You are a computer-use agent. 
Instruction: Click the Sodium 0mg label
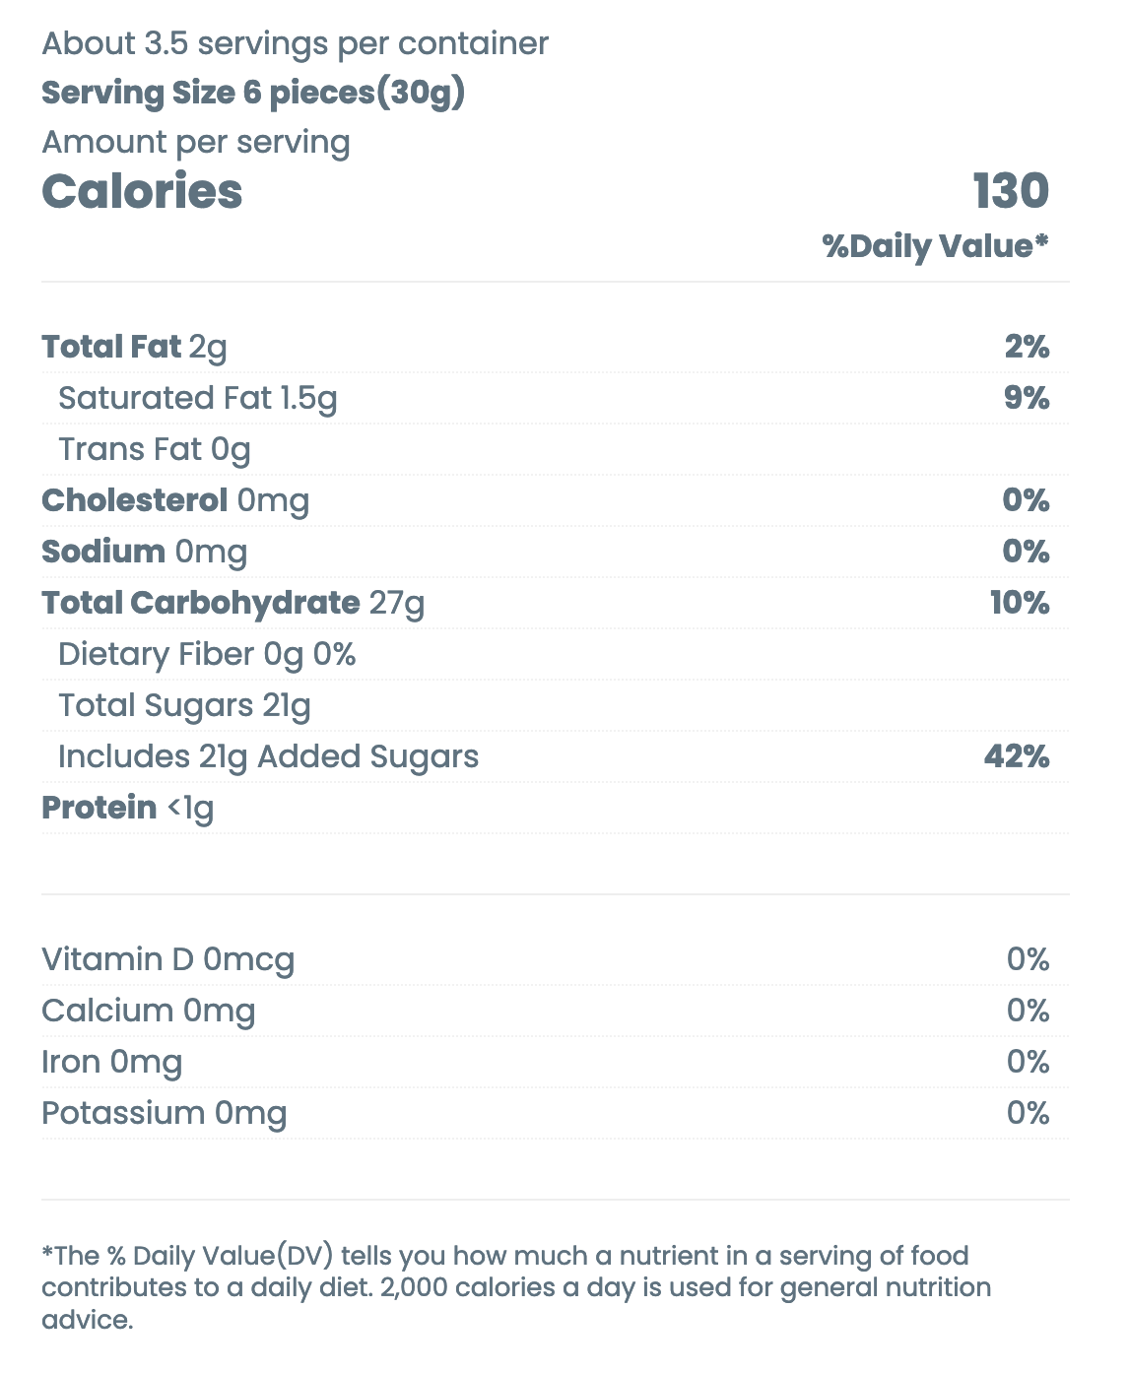coord(144,552)
